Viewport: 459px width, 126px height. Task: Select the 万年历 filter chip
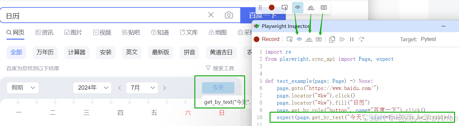pos(45,52)
